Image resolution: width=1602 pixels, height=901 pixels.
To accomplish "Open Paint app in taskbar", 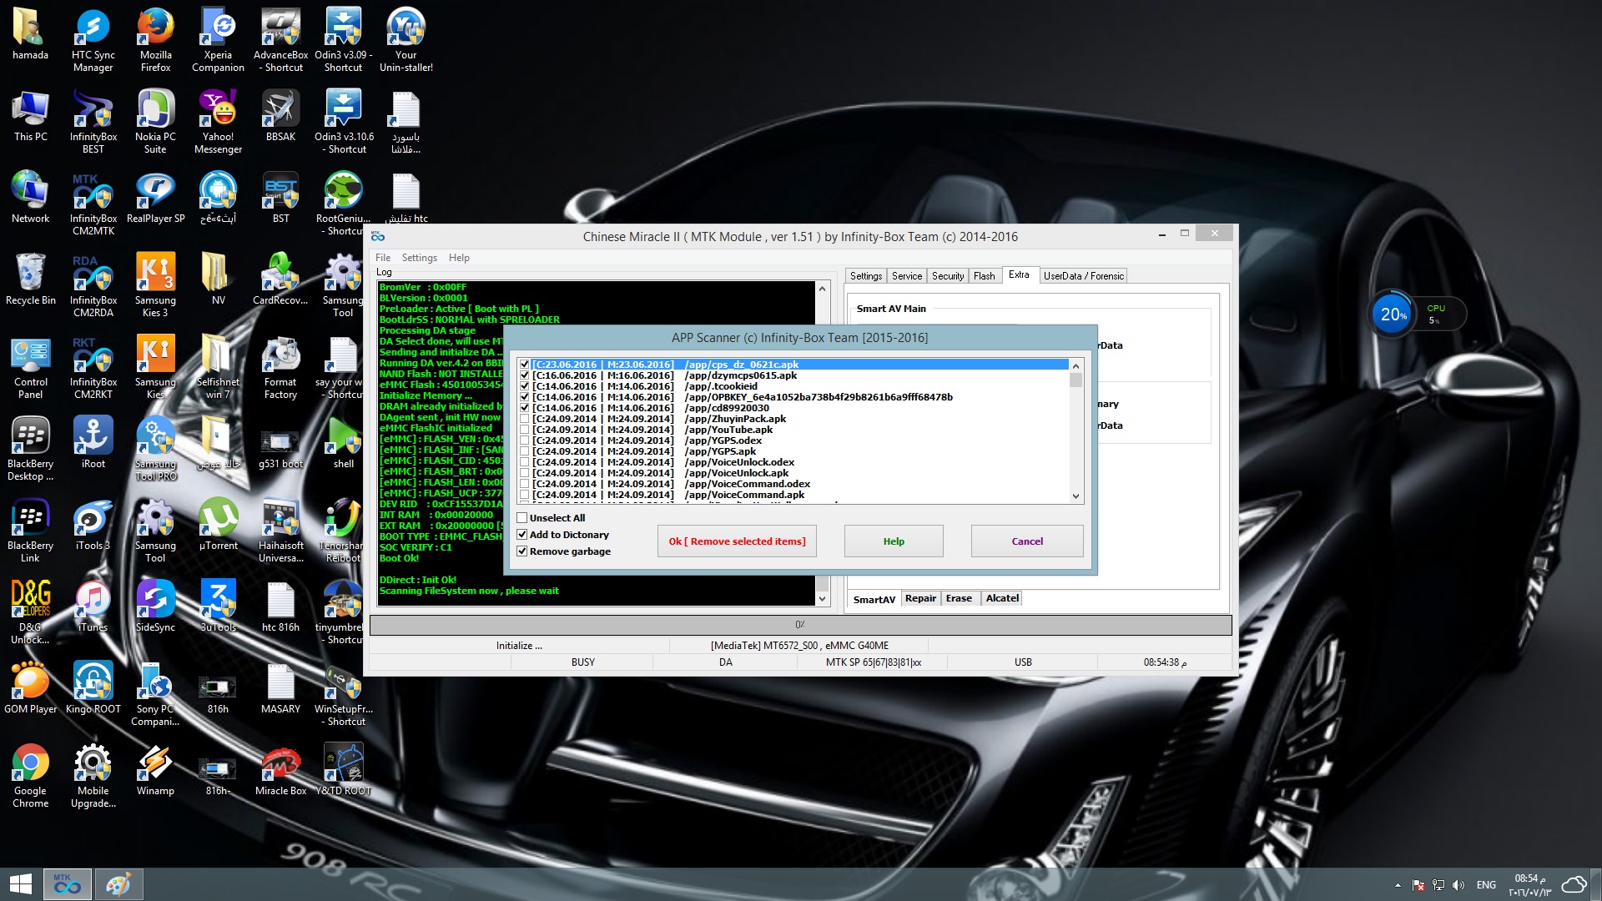I will (x=118, y=884).
